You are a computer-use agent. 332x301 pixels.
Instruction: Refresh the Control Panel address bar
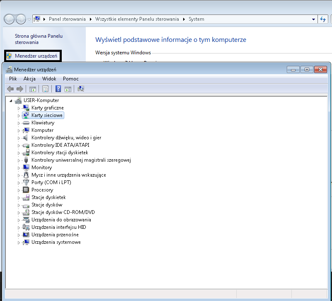tap(323, 19)
